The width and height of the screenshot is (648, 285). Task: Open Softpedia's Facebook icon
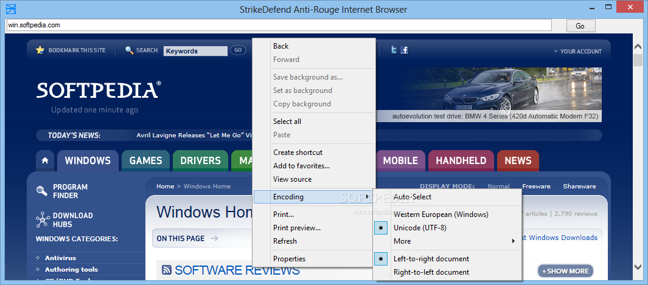click(405, 50)
